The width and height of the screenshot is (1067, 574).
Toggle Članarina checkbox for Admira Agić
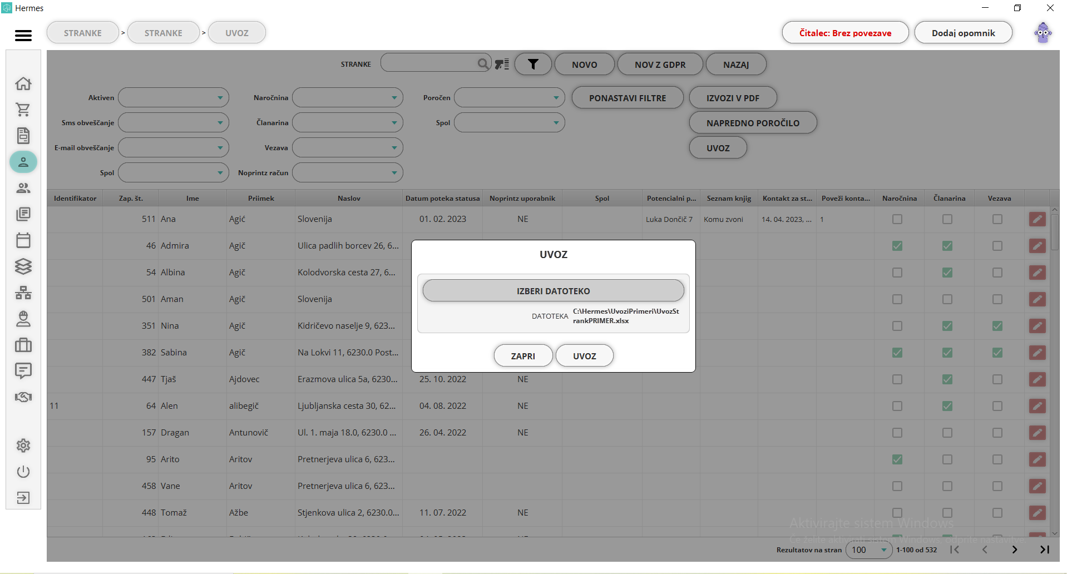coord(947,246)
